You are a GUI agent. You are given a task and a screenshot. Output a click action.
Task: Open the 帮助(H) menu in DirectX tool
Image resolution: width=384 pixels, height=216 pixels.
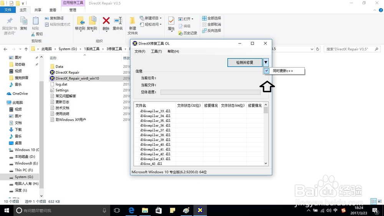click(x=173, y=51)
